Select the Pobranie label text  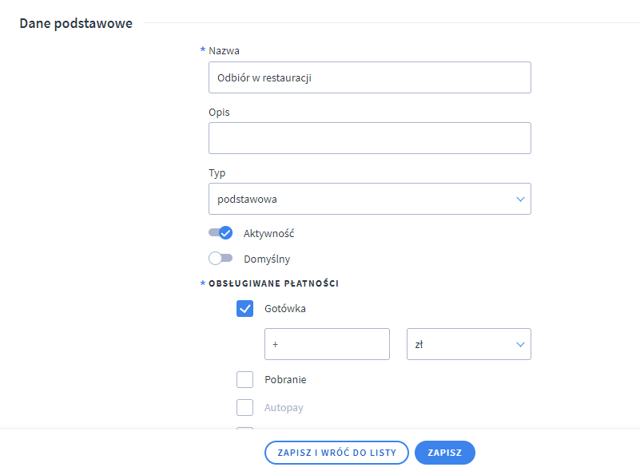coord(285,380)
